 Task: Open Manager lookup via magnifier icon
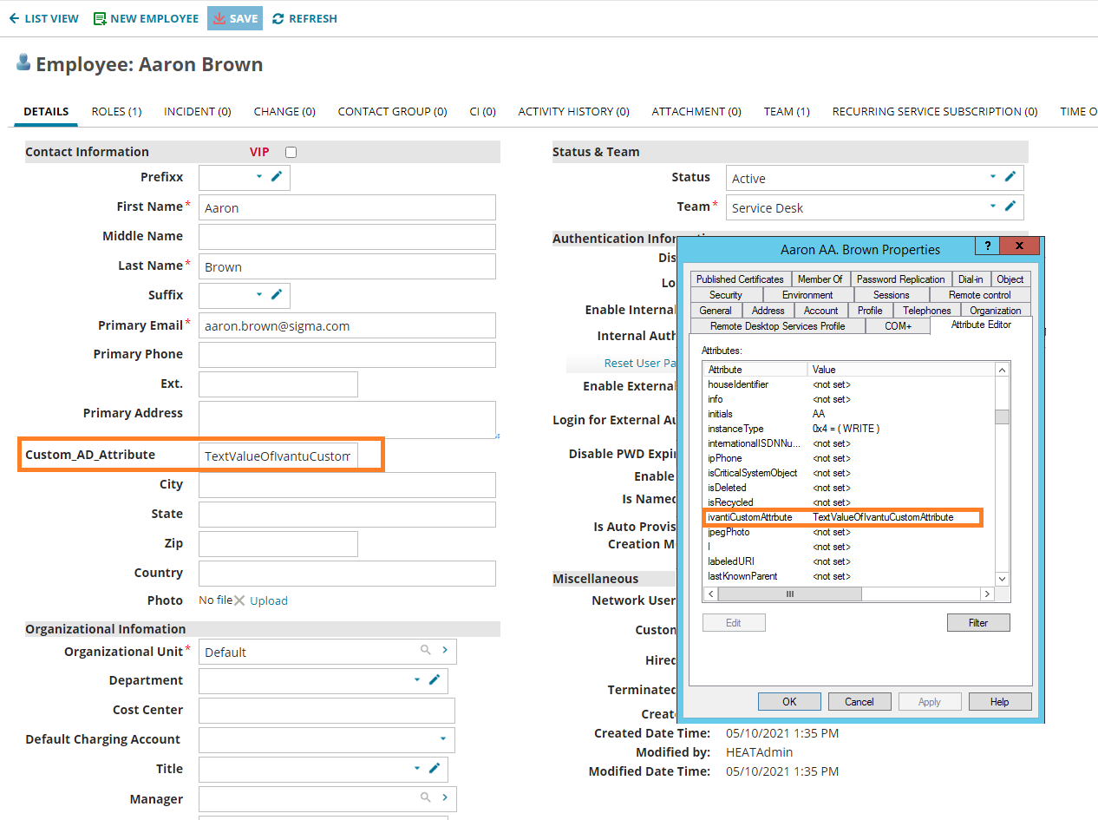tap(425, 798)
